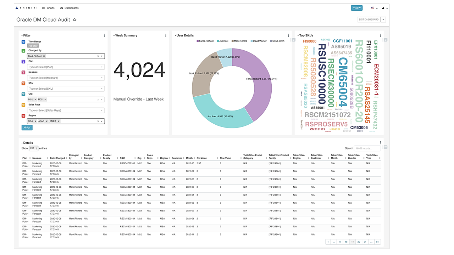Viewport: 454px width, 255px height.
Task: Expand the Plan filter dropdown
Action: [101, 67]
